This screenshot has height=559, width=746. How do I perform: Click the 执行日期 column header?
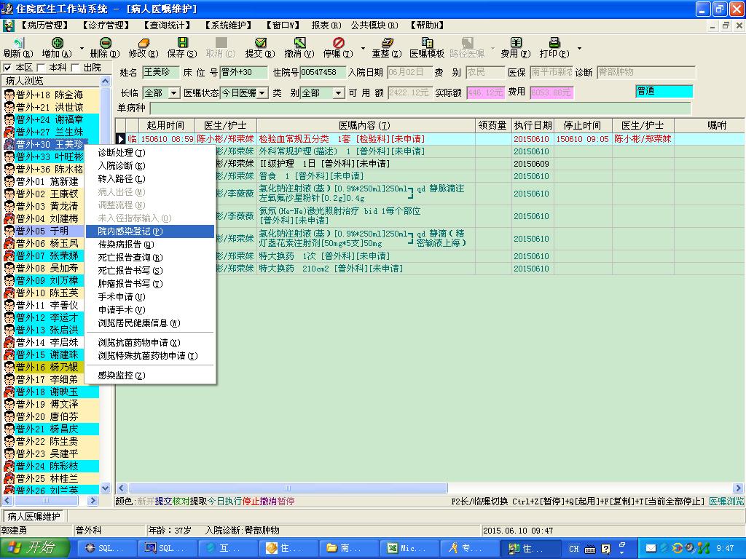(533, 125)
